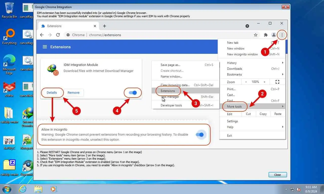The image size is (324, 194).
Task: Click the fullscreen icon in the Zoom row
Action: [x=277, y=82]
